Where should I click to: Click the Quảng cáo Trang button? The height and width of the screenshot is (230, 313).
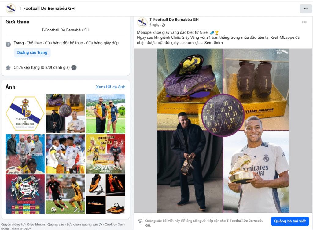(32, 52)
